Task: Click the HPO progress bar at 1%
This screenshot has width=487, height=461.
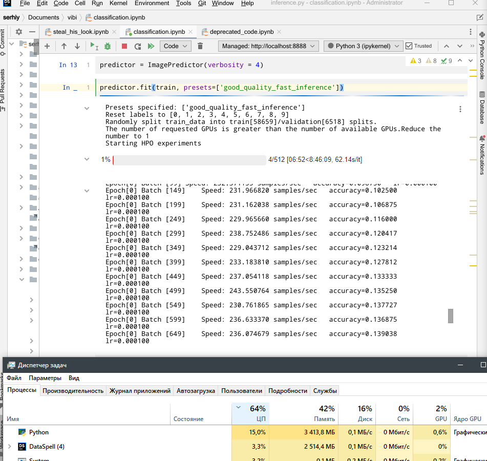Action: (189, 160)
